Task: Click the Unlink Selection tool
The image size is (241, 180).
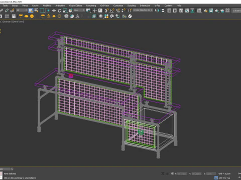Action: pos(7,10)
